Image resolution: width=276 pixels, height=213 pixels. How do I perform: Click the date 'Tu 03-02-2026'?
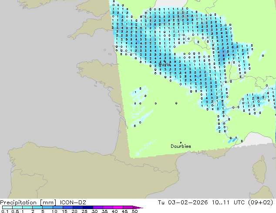pyautogui.click(x=183, y=203)
